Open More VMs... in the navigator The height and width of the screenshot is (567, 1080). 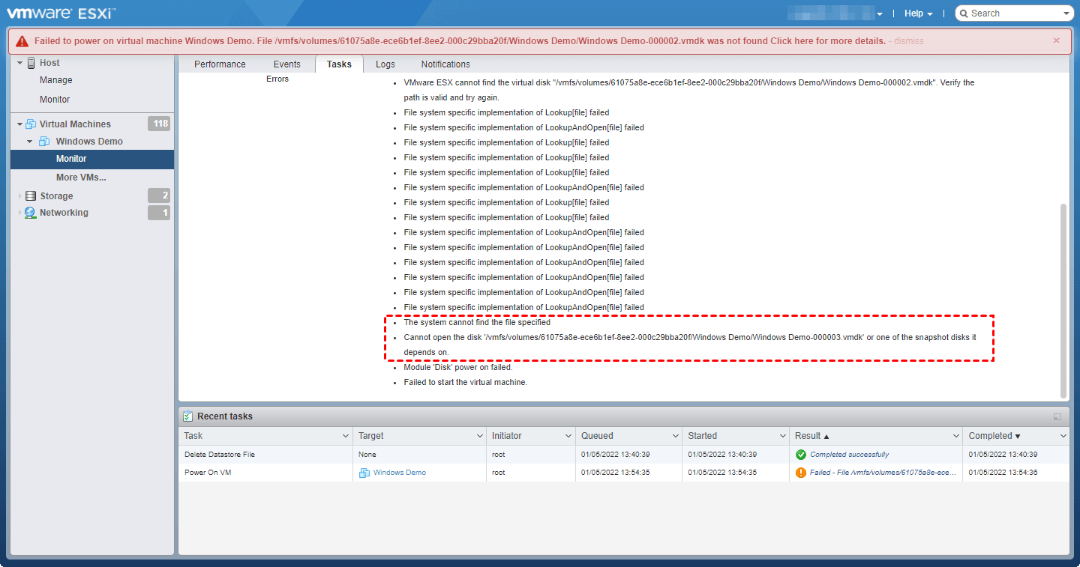pos(81,178)
